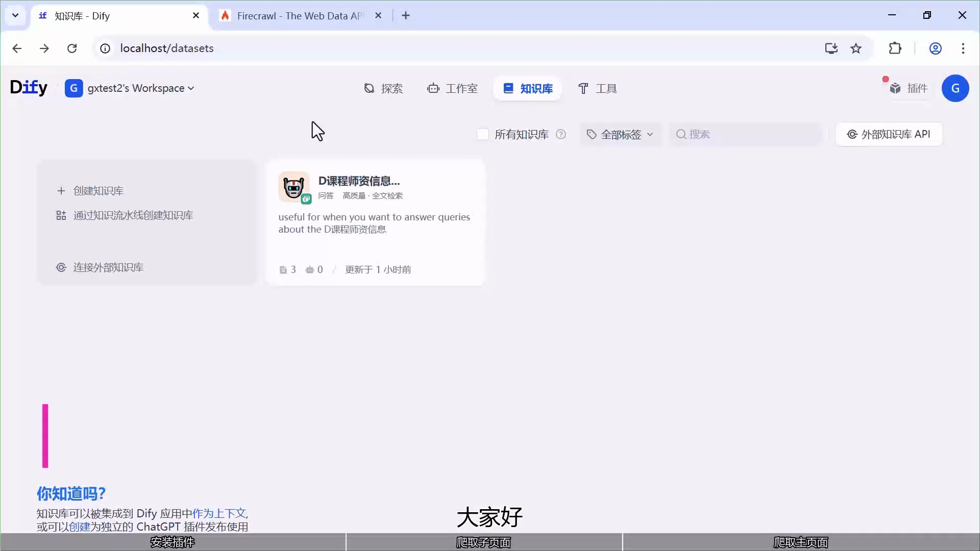Reload the current page
980x551 pixels.
(72, 48)
